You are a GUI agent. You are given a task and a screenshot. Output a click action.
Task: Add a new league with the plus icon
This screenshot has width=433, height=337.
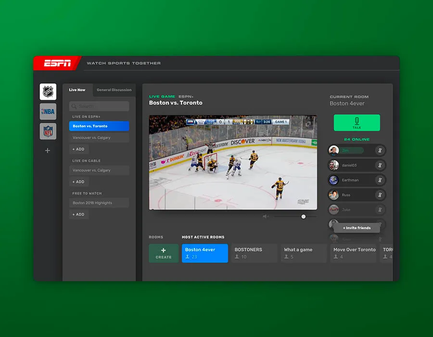(x=48, y=151)
